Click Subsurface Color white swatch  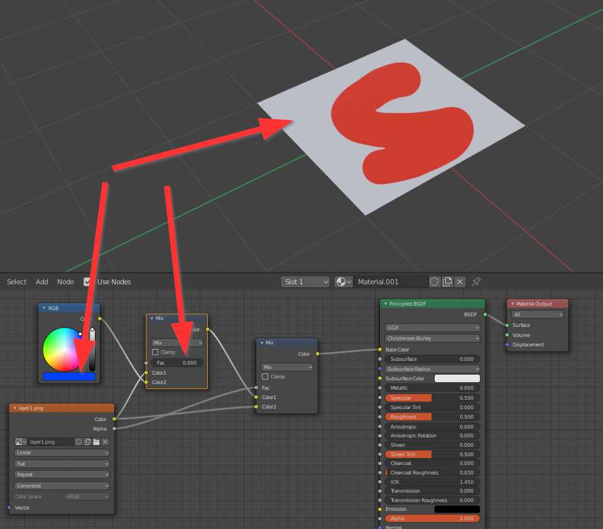coord(457,378)
